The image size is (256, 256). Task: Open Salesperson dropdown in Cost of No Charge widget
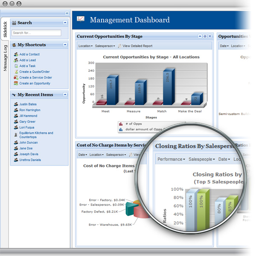click(x=116, y=155)
